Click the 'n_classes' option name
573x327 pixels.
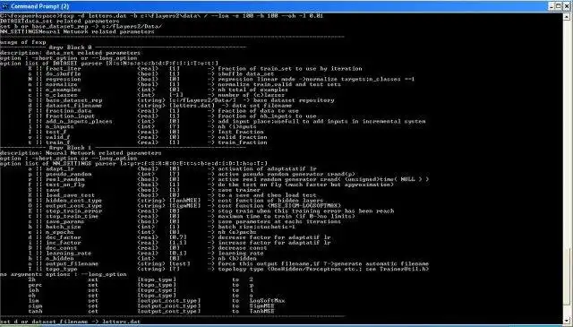[62, 95]
